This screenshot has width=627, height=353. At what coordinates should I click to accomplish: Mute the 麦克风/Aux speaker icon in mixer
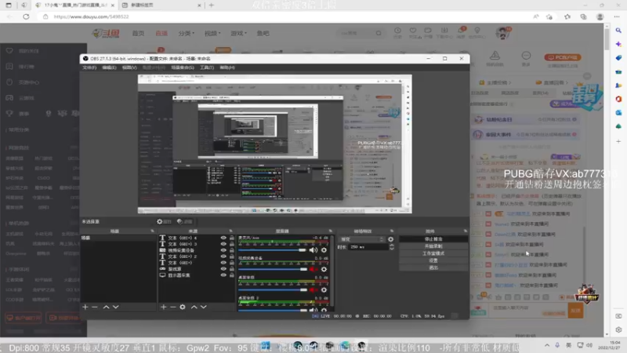coord(313,250)
